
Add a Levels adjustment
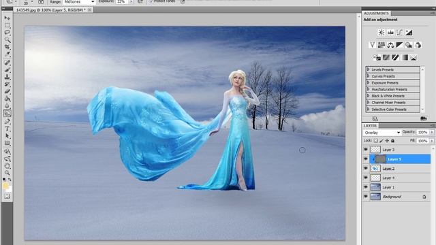click(390, 33)
